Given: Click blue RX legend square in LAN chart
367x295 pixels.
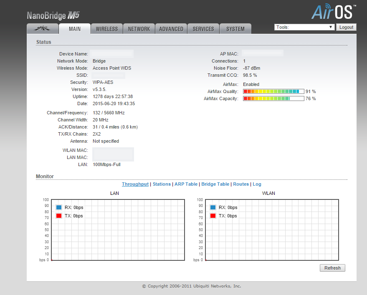Looking at the screenshot, I should pyautogui.click(x=59, y=207).
